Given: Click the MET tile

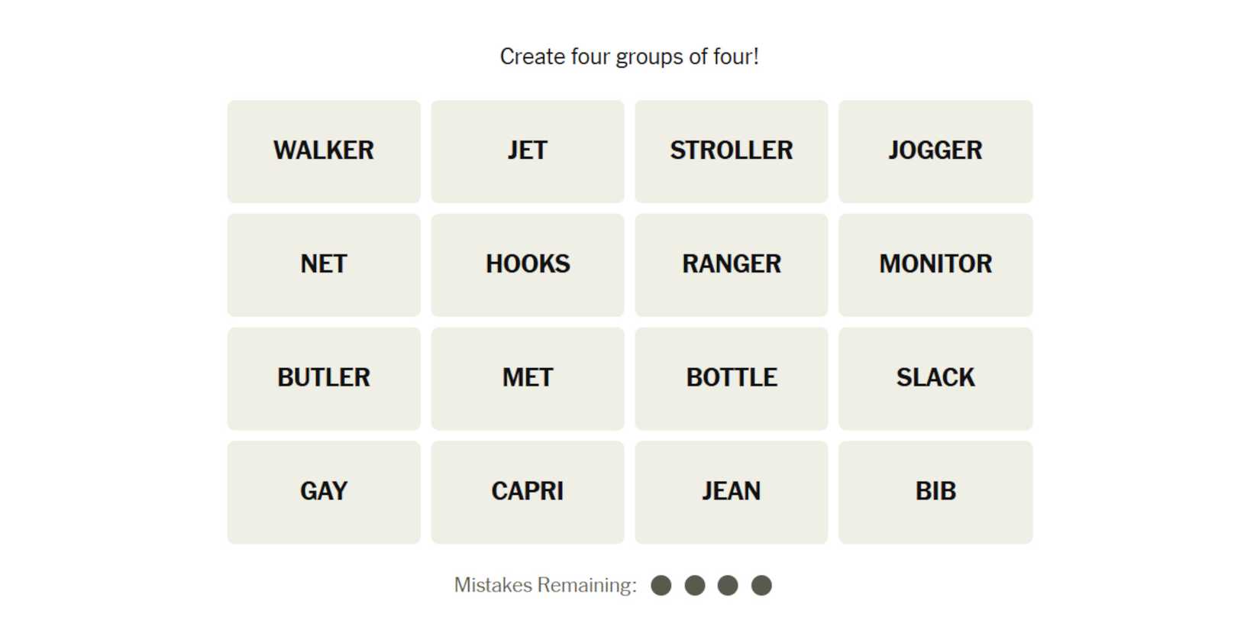Looking at the screenshot, I should 528,379.
